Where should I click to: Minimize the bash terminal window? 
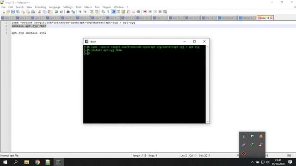(x=185, y=41)
